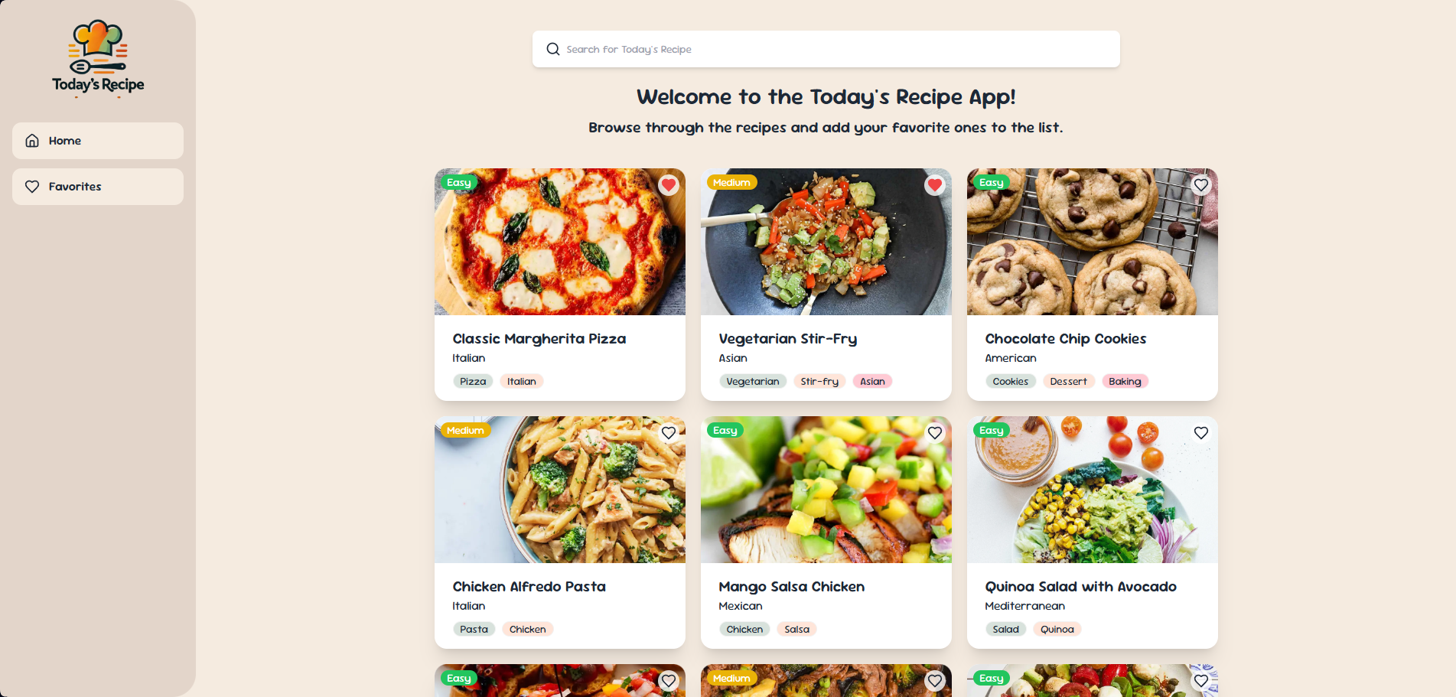This screenshot has width=1456, height=697.
Task: Remove Vegetarian Stir-Fry from favorites
Action: [935, 185]
